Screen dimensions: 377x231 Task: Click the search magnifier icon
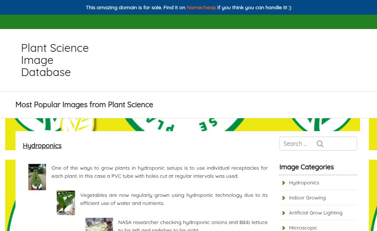point(320,144)
